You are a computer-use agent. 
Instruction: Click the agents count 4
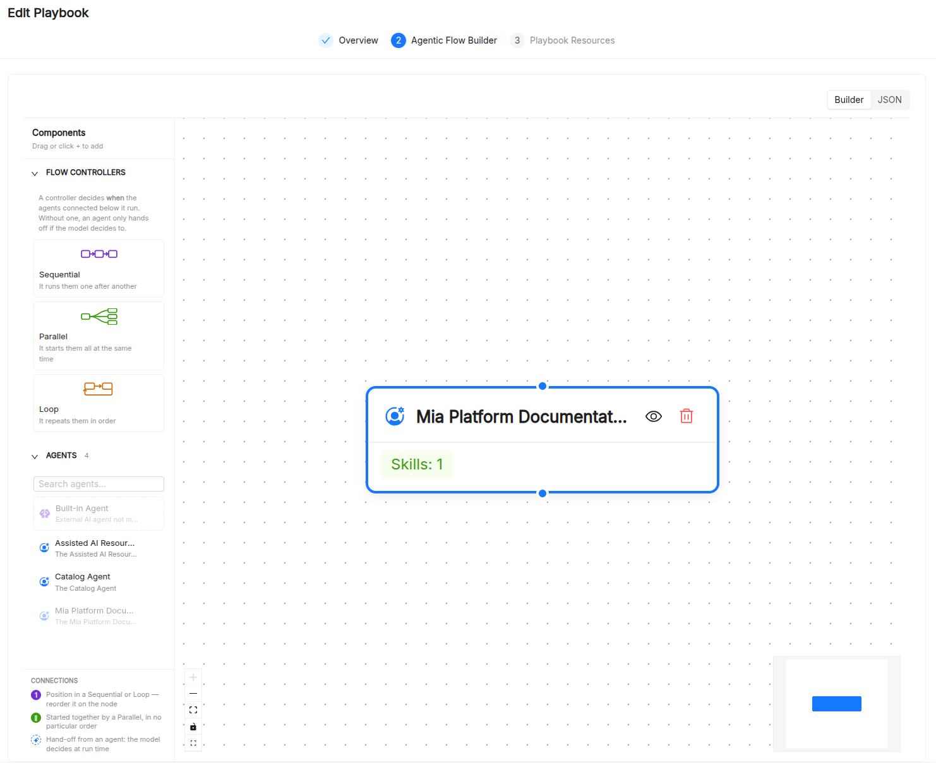point(87,456)
